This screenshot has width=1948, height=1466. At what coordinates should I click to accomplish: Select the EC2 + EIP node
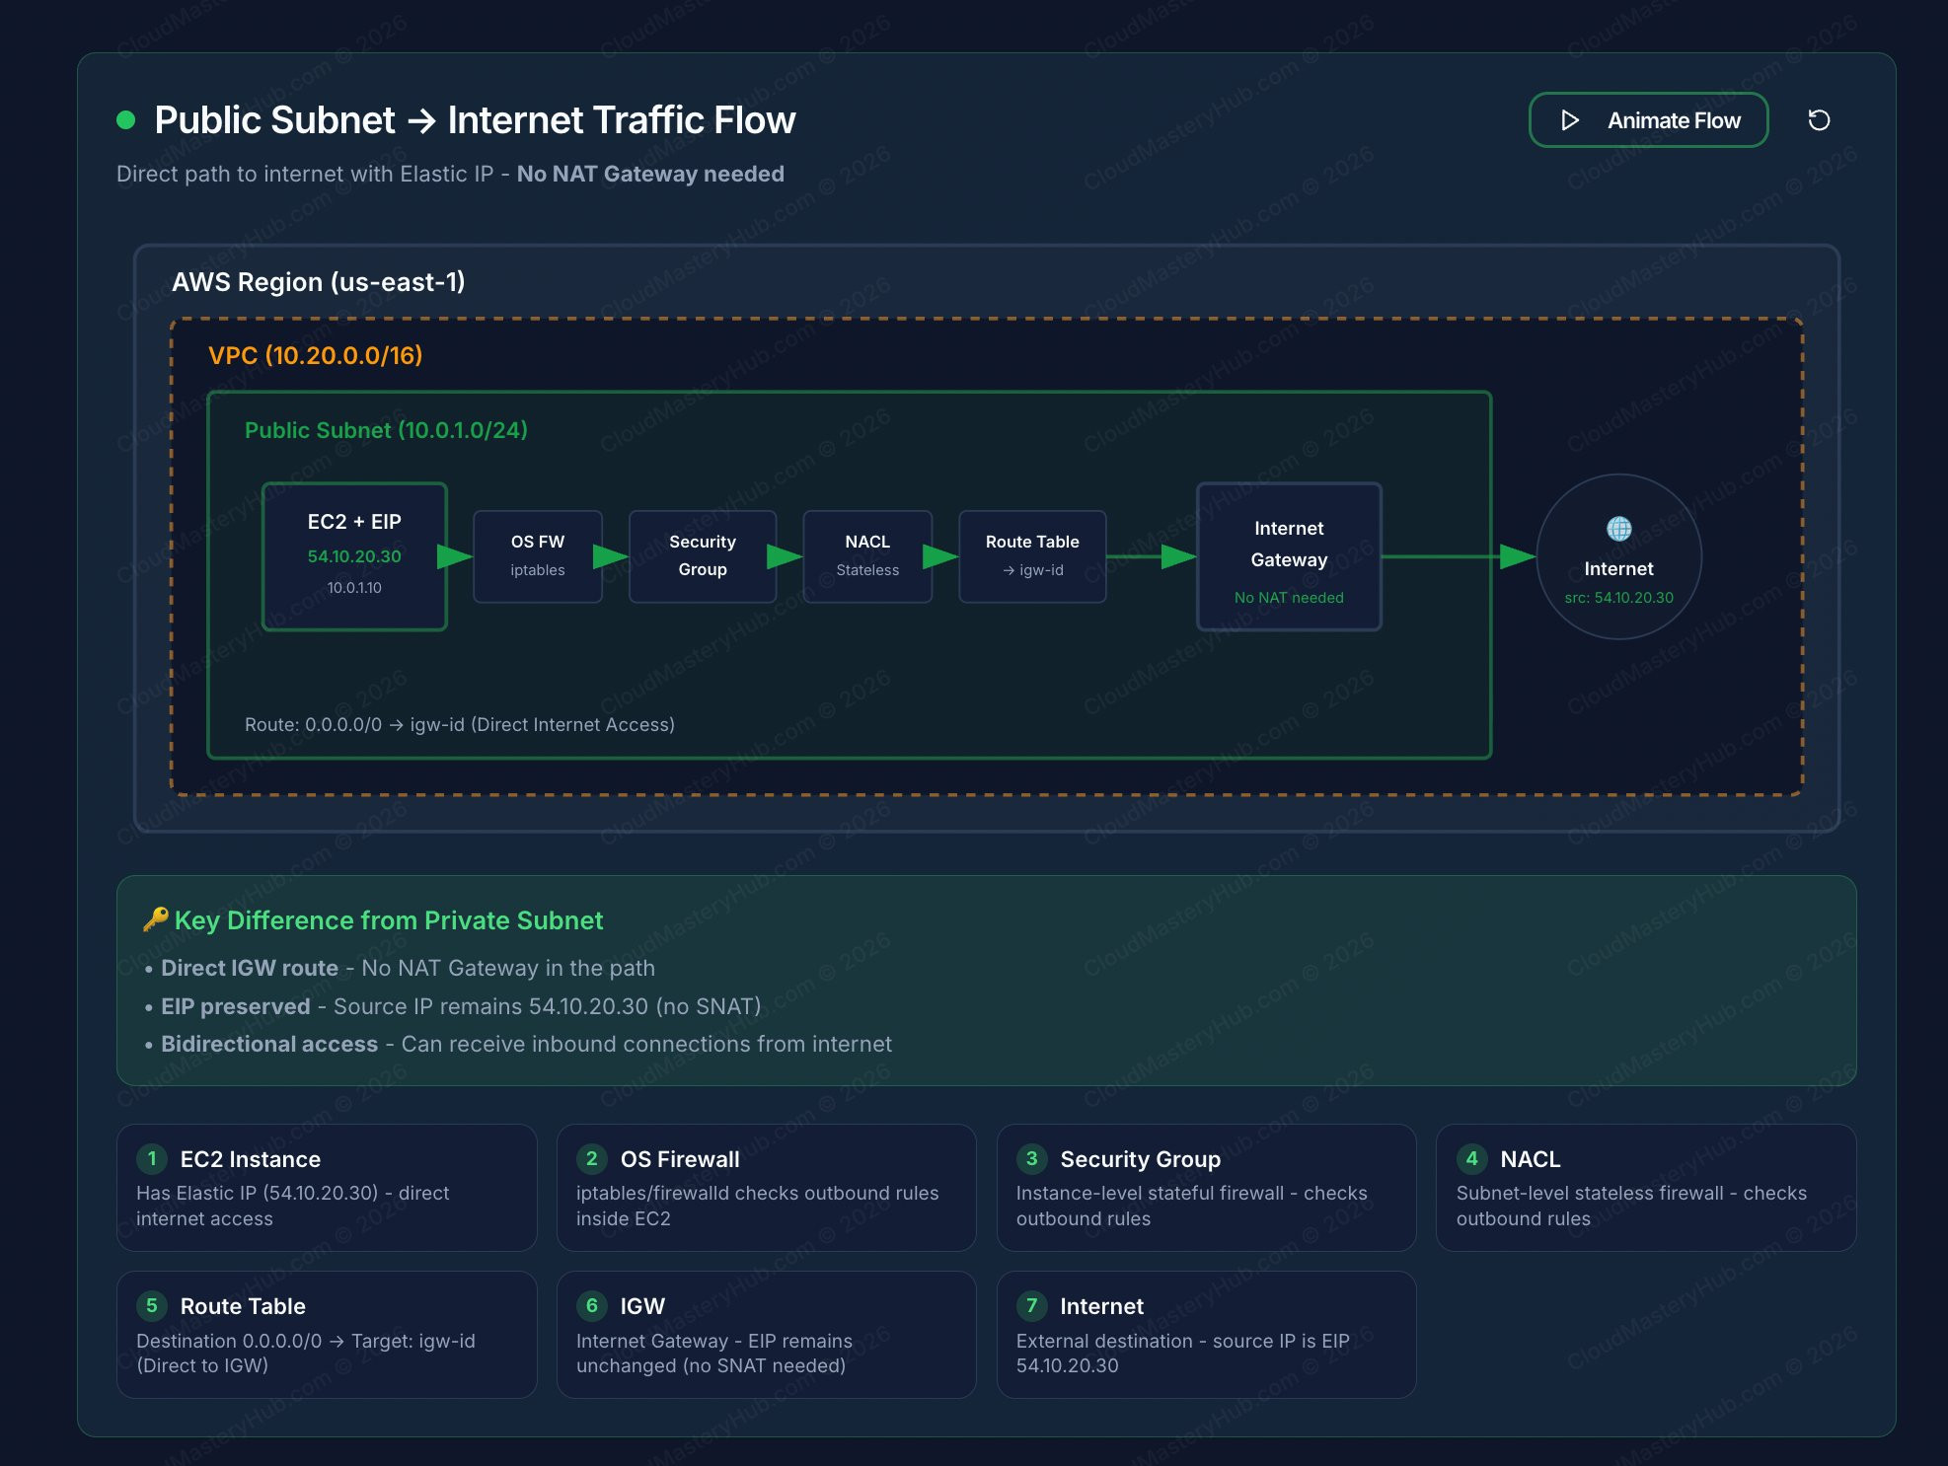coord(354,556)
